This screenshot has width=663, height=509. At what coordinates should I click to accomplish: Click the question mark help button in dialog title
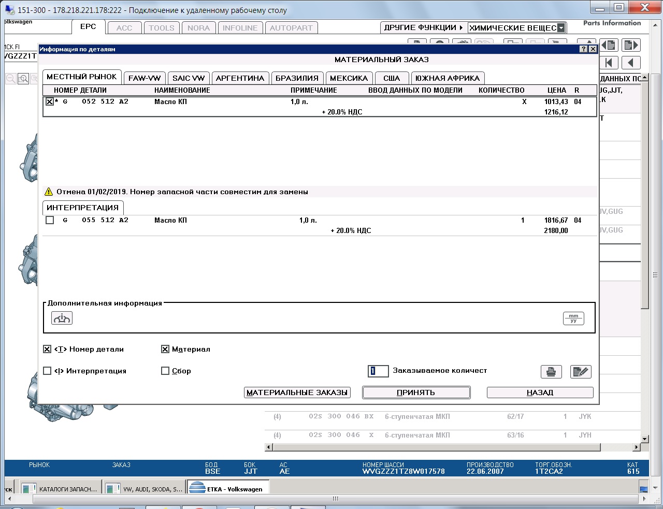coord(584,49)
